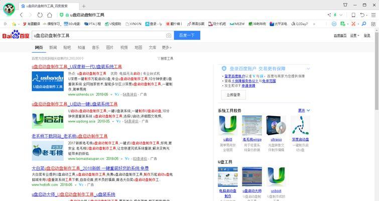
Task: Click the Baidu logo
Action: (x=16, y=35)
